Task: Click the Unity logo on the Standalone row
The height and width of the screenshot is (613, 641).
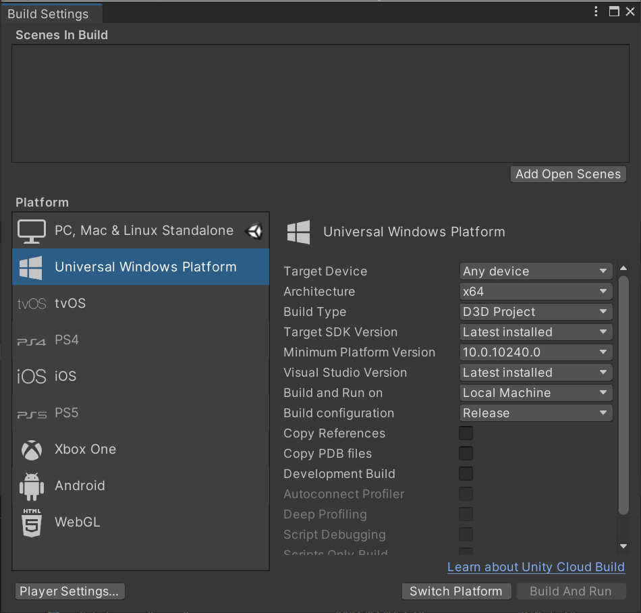Action: (254, 232)
